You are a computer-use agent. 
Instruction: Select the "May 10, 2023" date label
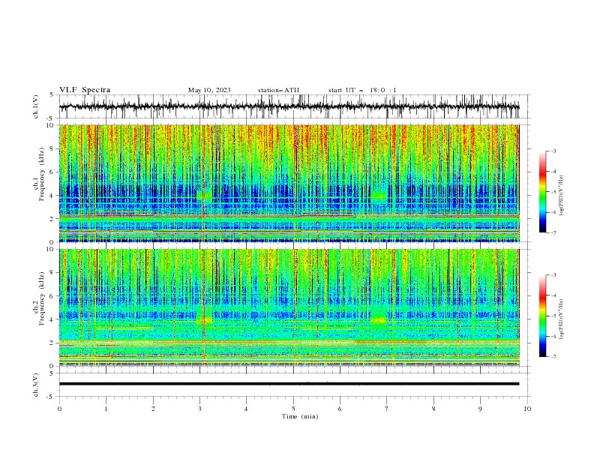pyautogui.click(x=209, y=90)
